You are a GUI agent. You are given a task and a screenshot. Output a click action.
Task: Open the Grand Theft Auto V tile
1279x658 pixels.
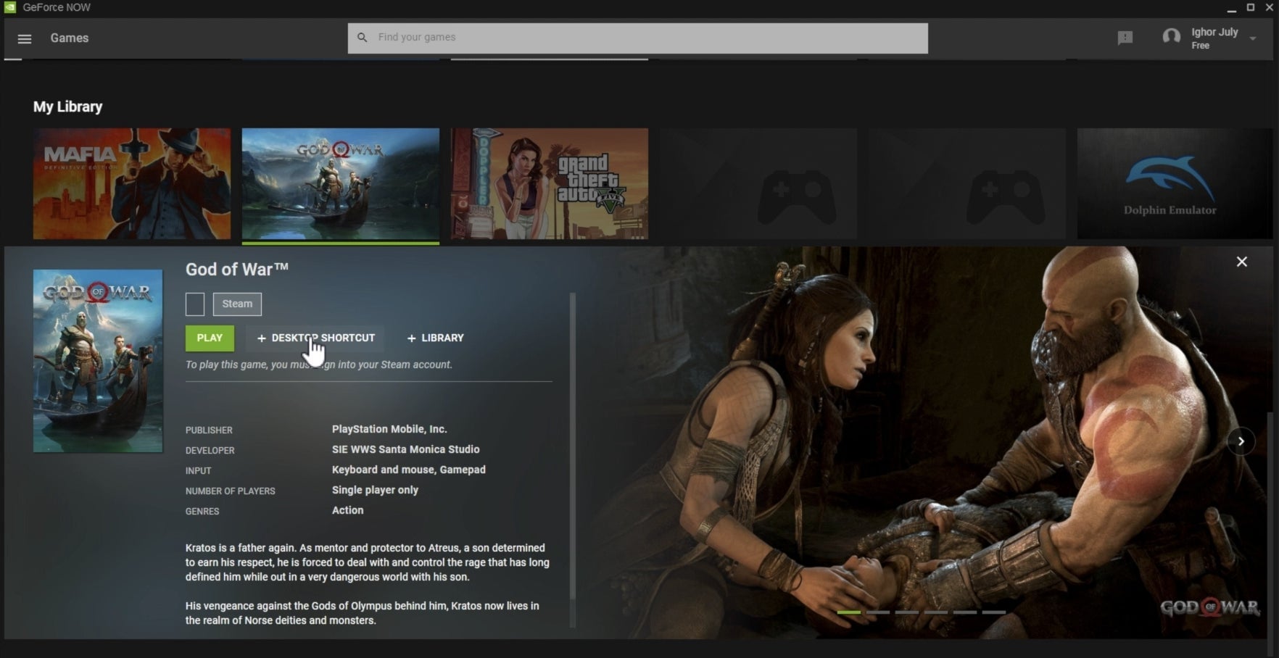[549, 183]
